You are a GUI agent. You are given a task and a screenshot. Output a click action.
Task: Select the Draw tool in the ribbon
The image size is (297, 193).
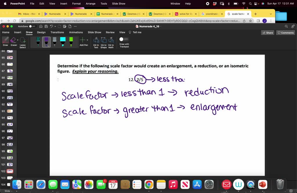pyautogui.click(x=5, y=41)
